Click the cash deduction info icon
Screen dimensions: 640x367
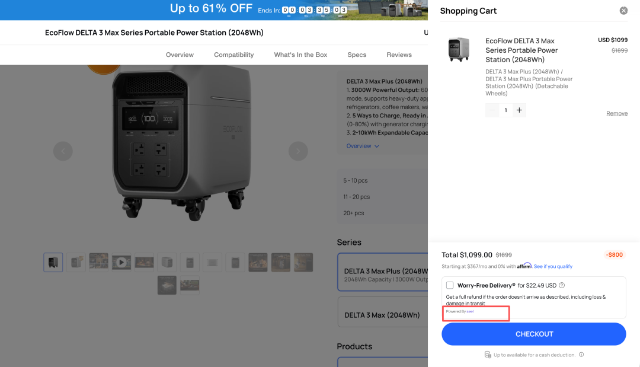tap(581, 355)
